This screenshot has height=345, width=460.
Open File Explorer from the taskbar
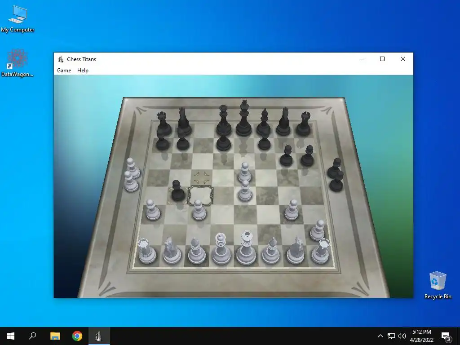(x=55, y=336)
